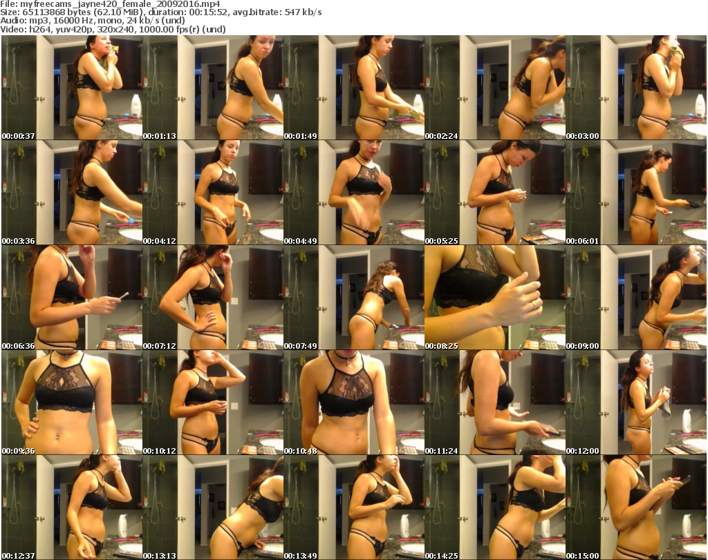Click the 00:03:00 thumbnail

click(636, 88)
